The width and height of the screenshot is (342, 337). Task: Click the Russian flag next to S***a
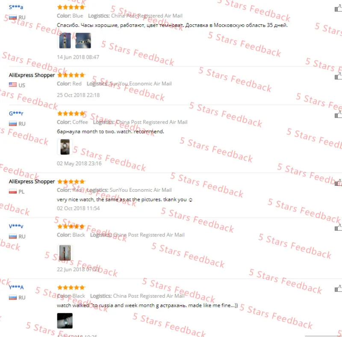[13, 17]
